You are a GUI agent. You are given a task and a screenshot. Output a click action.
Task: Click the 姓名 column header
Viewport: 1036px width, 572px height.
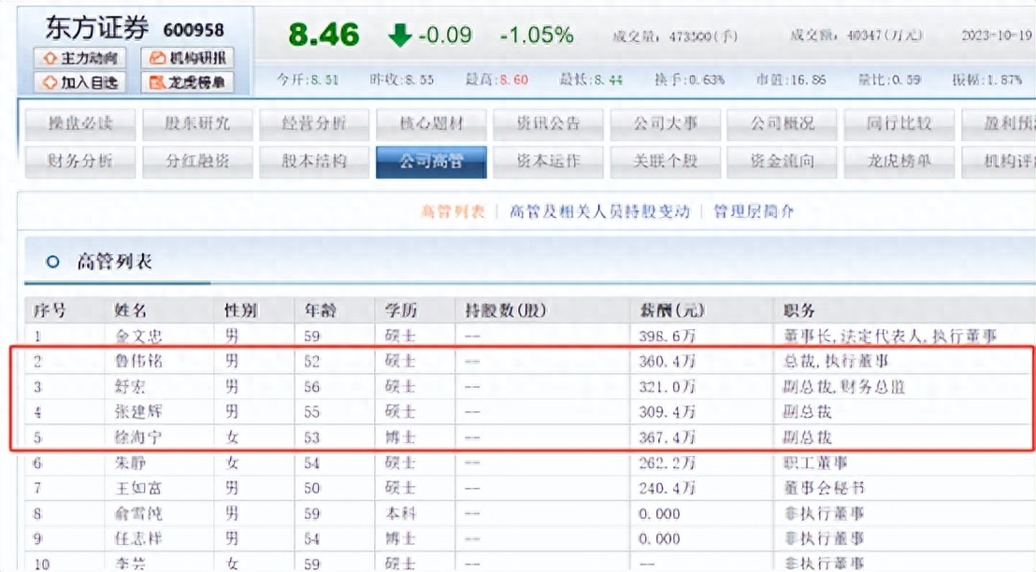click(130, 310)
